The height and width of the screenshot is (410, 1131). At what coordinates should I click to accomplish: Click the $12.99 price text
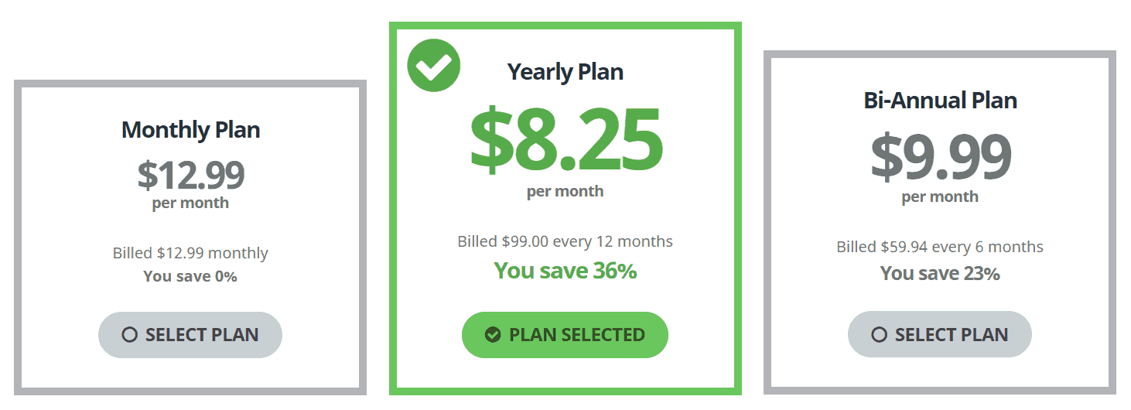click(190, 175)
